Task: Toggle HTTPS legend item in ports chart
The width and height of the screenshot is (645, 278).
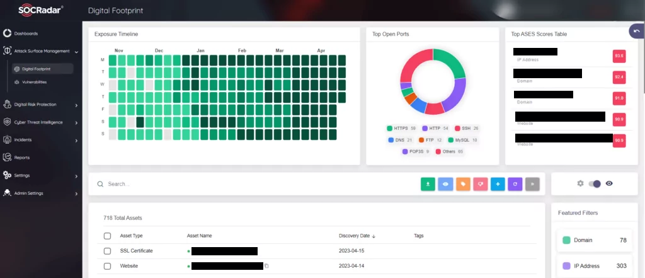Action: coord(401,129)
